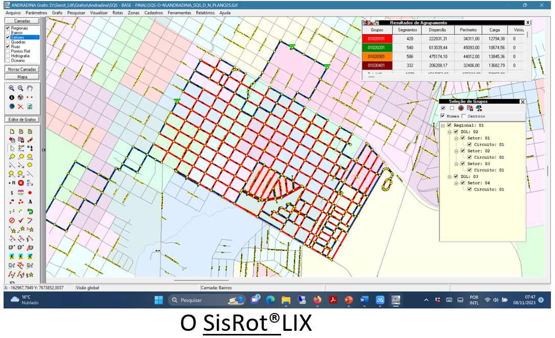This screenshot has width=555, height=338.
Task: Open the Relatórios menu
Action: 205,13
